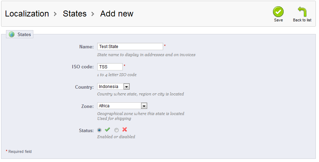The height and width of the screenshot is (162, 319).
Task: Click the globe icon beside States
Action: click(x=12, y=35)
